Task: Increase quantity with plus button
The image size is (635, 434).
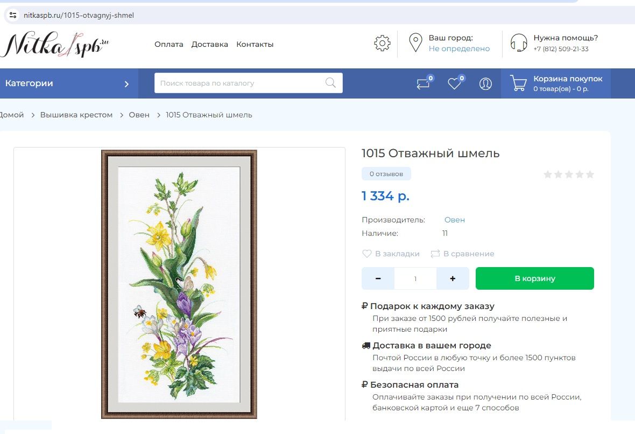Action: (x=453, y=278)
